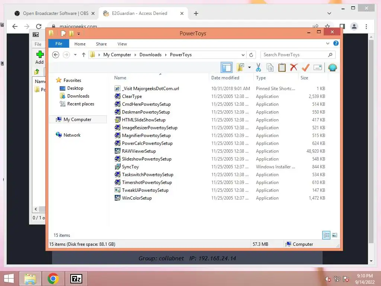Screen dimensions: 381x286
Task: Click the orange checkmark properties icon
Action: tap(305, 67)
